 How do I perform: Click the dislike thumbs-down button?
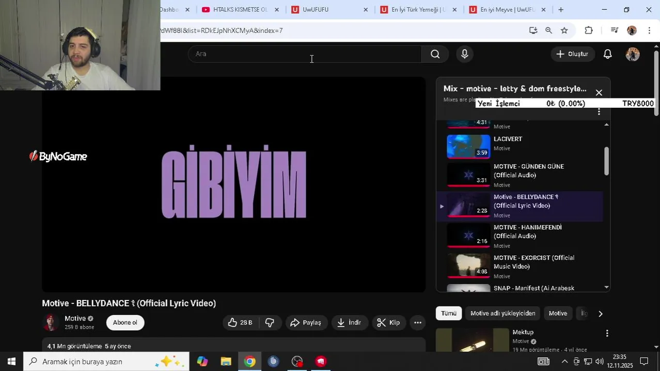(x=269, y=323)
